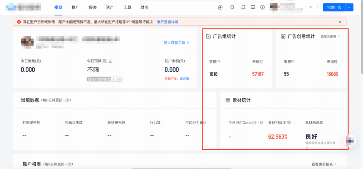Open 进入盯盘工具 link
This screenshot has height=169, width=363.
click(x=177, y=43)
